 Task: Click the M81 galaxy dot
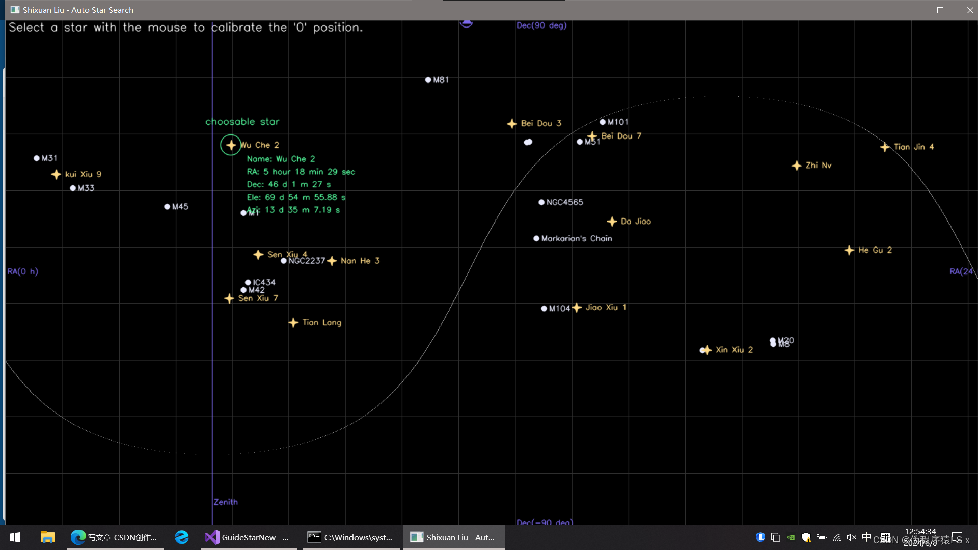428,80
